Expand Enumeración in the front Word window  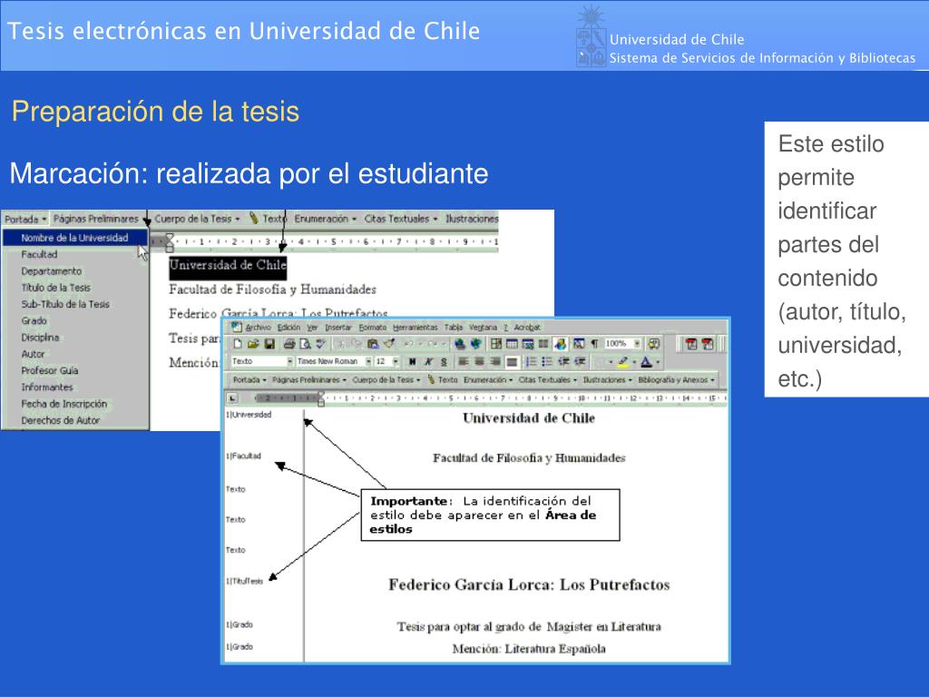click(488, 380)
